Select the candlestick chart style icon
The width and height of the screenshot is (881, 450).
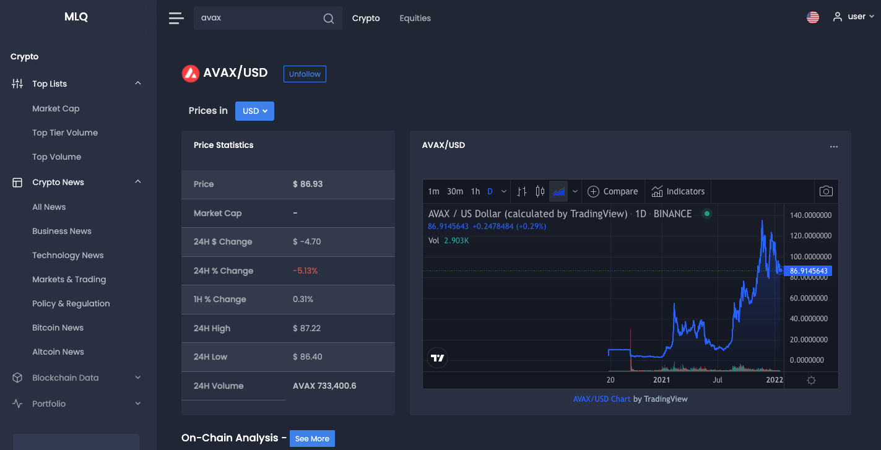[x=540, y=191]
